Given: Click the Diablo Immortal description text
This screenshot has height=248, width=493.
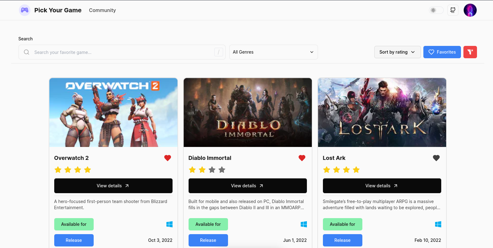Looking at the screenshot, I should [x=246, y=205].
